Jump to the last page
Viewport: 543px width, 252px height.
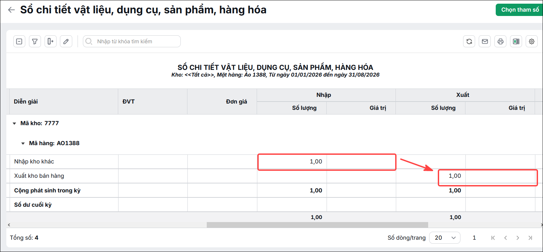point(530,238)
